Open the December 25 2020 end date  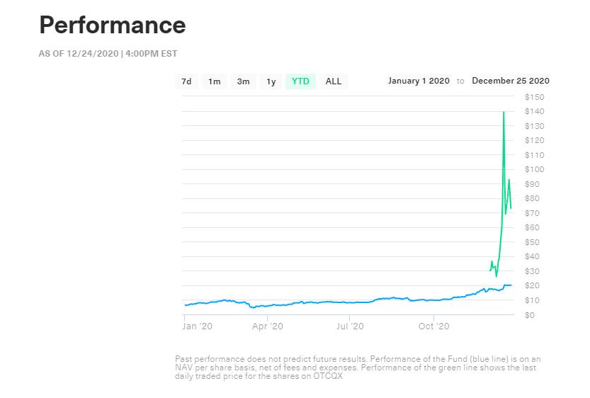(510, 81)
